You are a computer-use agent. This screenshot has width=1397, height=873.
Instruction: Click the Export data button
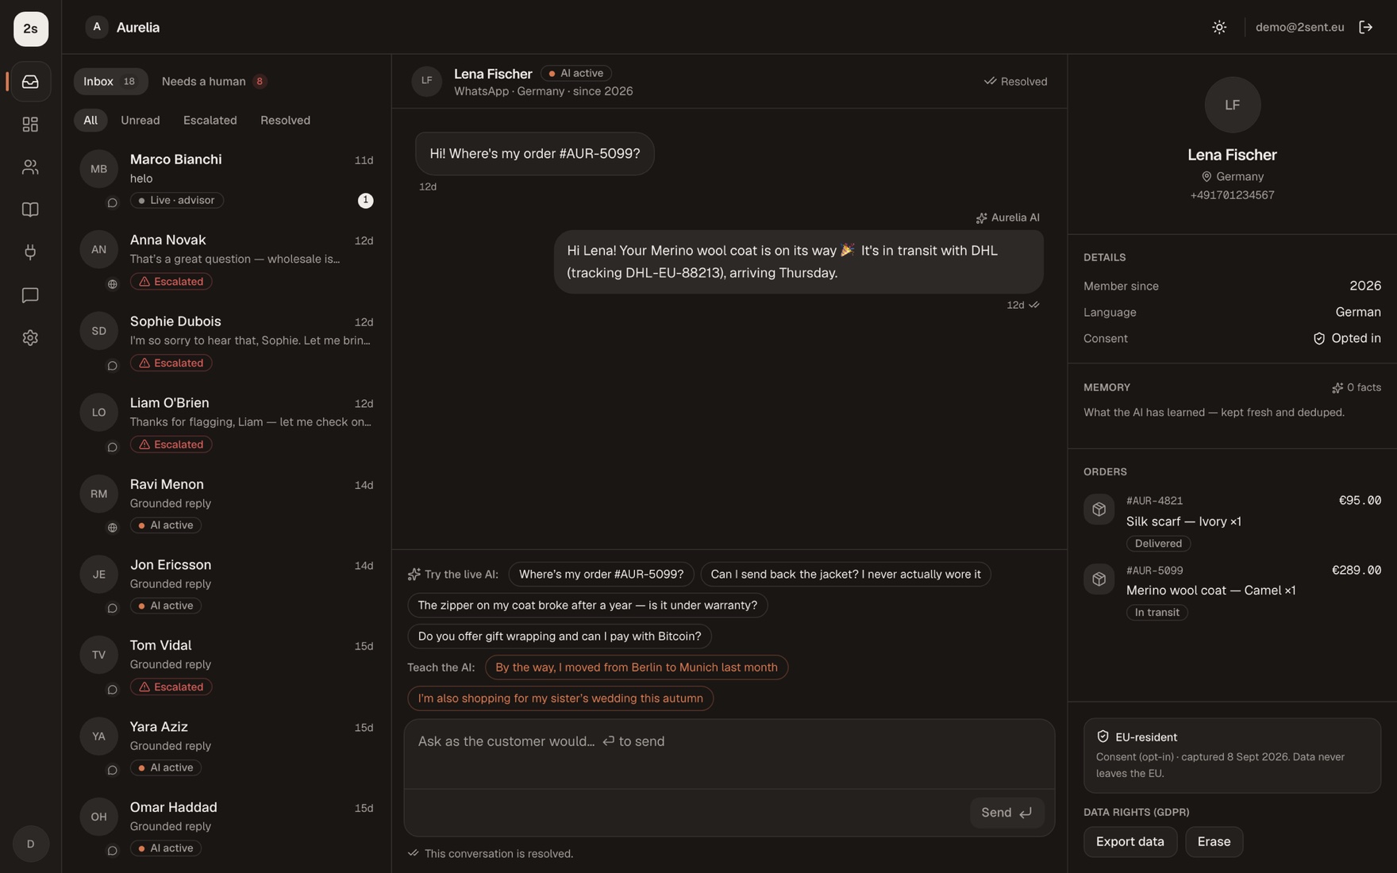[1130, 842]
